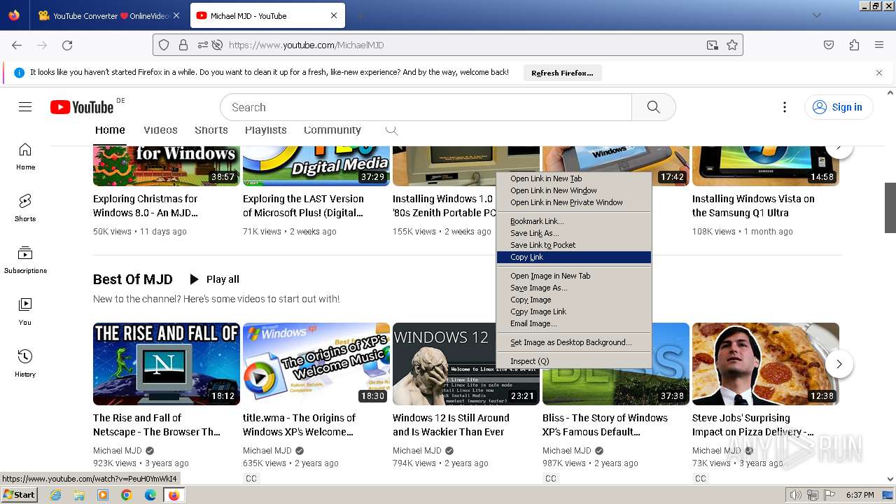Click the YouTube search field
This screenshot has width=896, height=504.
[x=426, y=107]
